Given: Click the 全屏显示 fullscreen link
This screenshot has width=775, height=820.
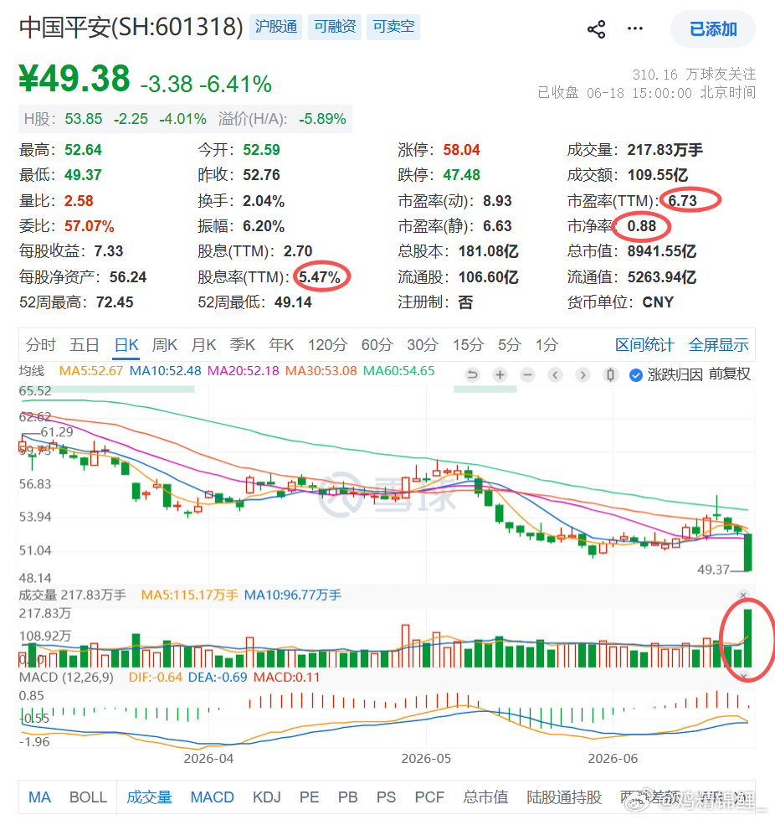Looking at the screenshot, I should point(719,345).
